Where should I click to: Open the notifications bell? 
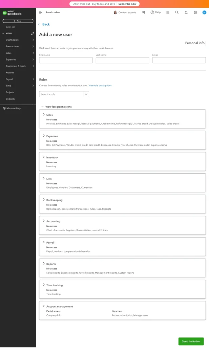pos(186,12)
